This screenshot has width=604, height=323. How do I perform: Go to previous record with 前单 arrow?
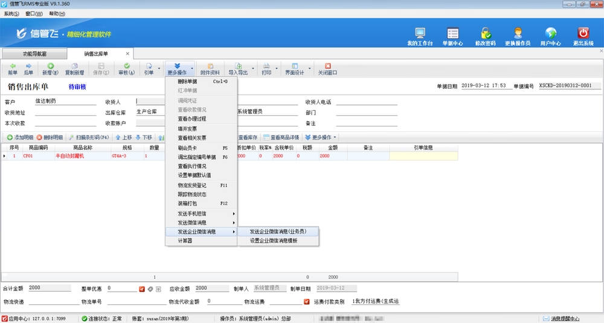tap(13, 69)
